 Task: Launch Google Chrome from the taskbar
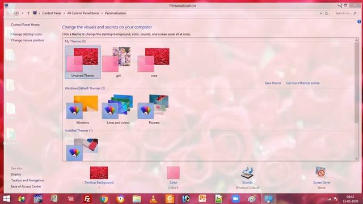[104, 199]
